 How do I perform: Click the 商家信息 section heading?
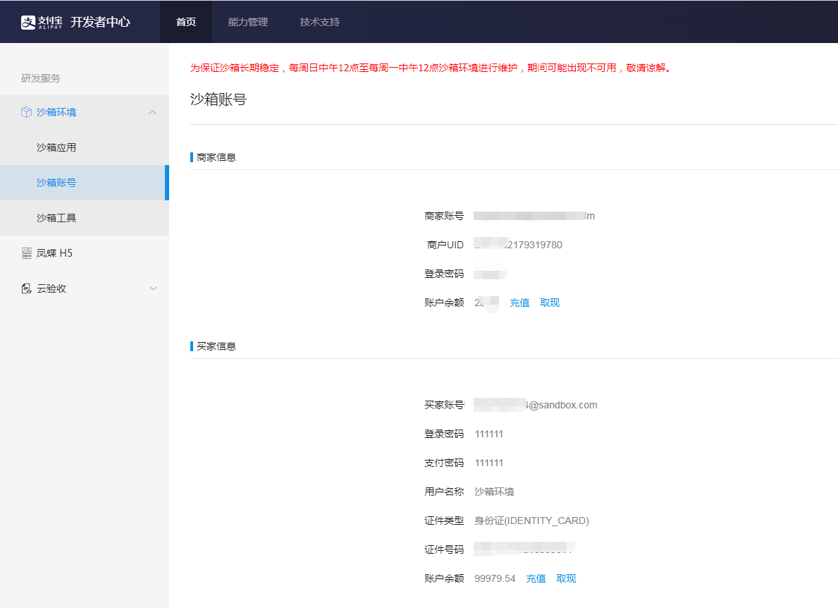[x=216, y=157]
